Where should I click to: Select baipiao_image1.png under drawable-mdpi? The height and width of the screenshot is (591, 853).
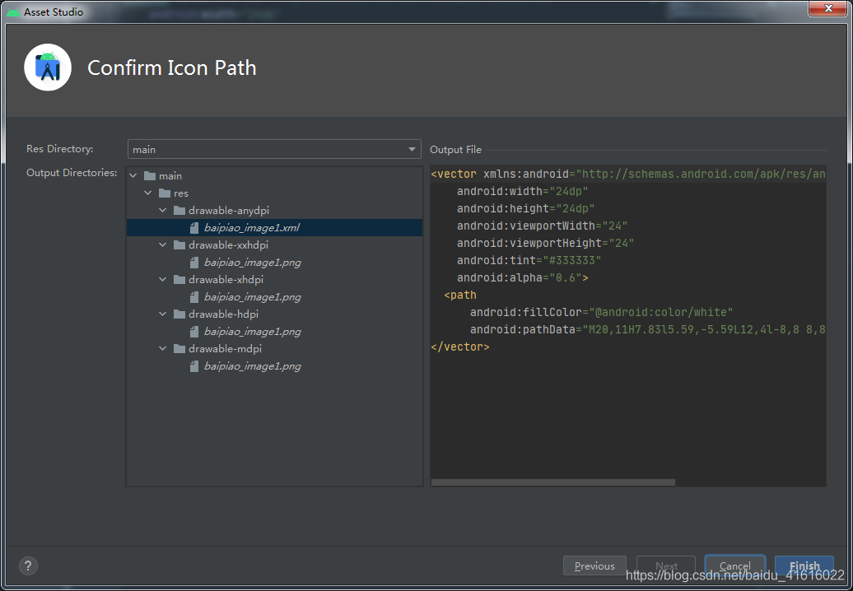click(253, 366)
